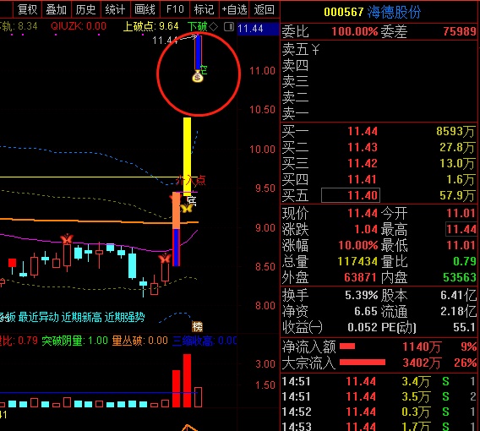The image size is (480, 431).
Task: Click the red butterfly above the white candle
Action: [x=67, y=238]
